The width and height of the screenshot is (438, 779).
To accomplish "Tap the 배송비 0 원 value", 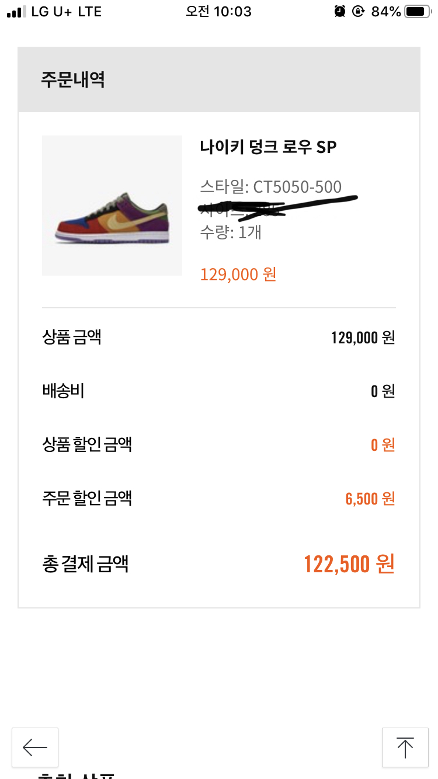I will 383,391.
